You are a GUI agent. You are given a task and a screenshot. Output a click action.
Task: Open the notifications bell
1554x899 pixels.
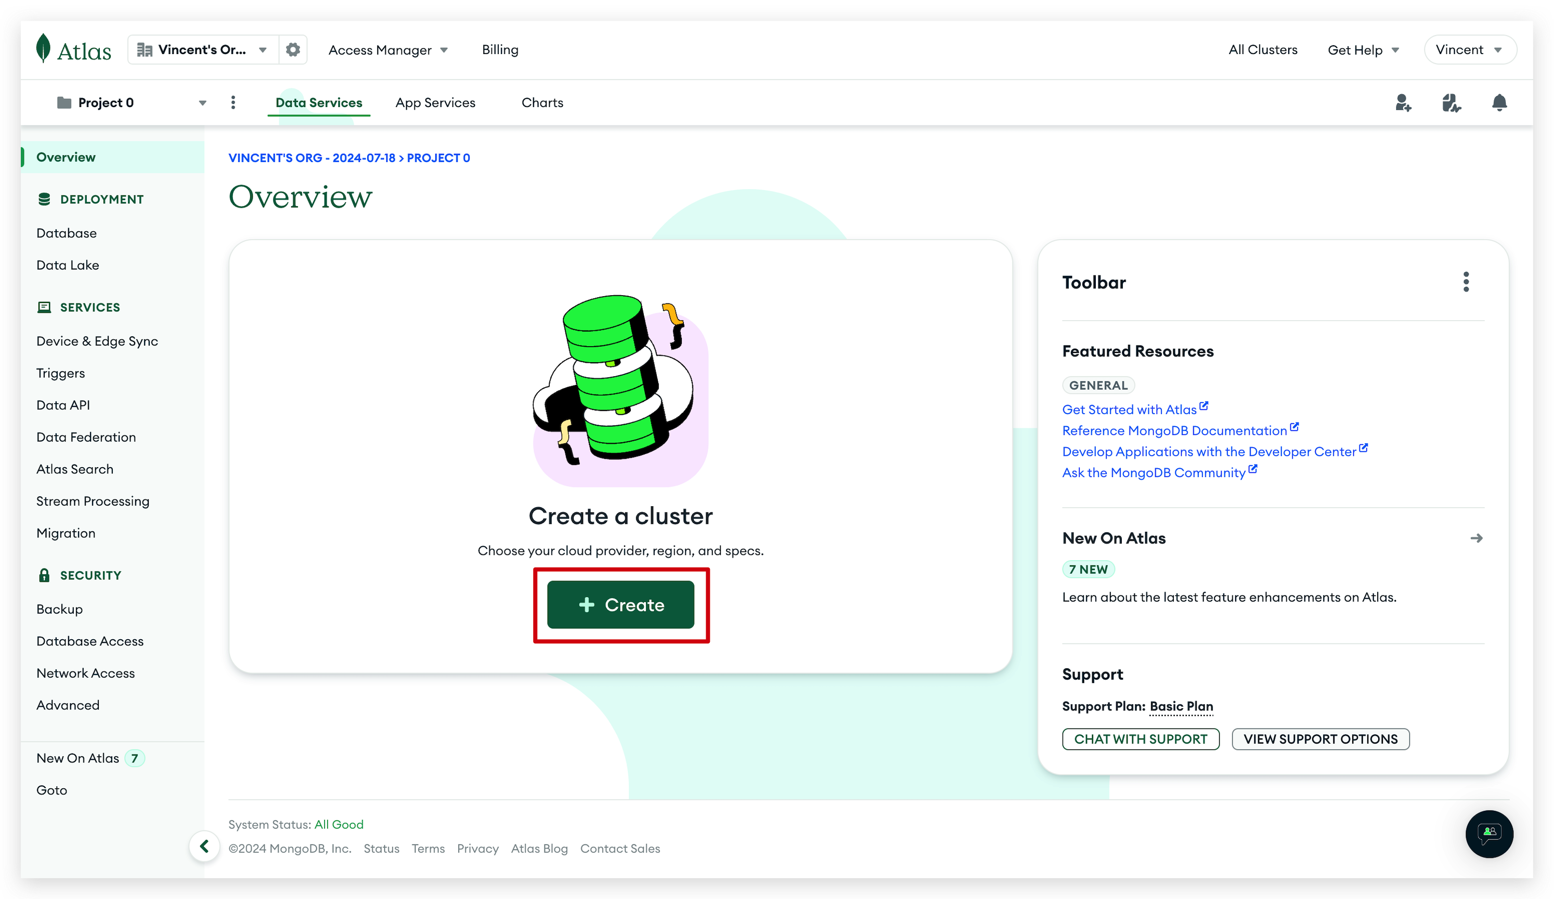[1500, 102]
